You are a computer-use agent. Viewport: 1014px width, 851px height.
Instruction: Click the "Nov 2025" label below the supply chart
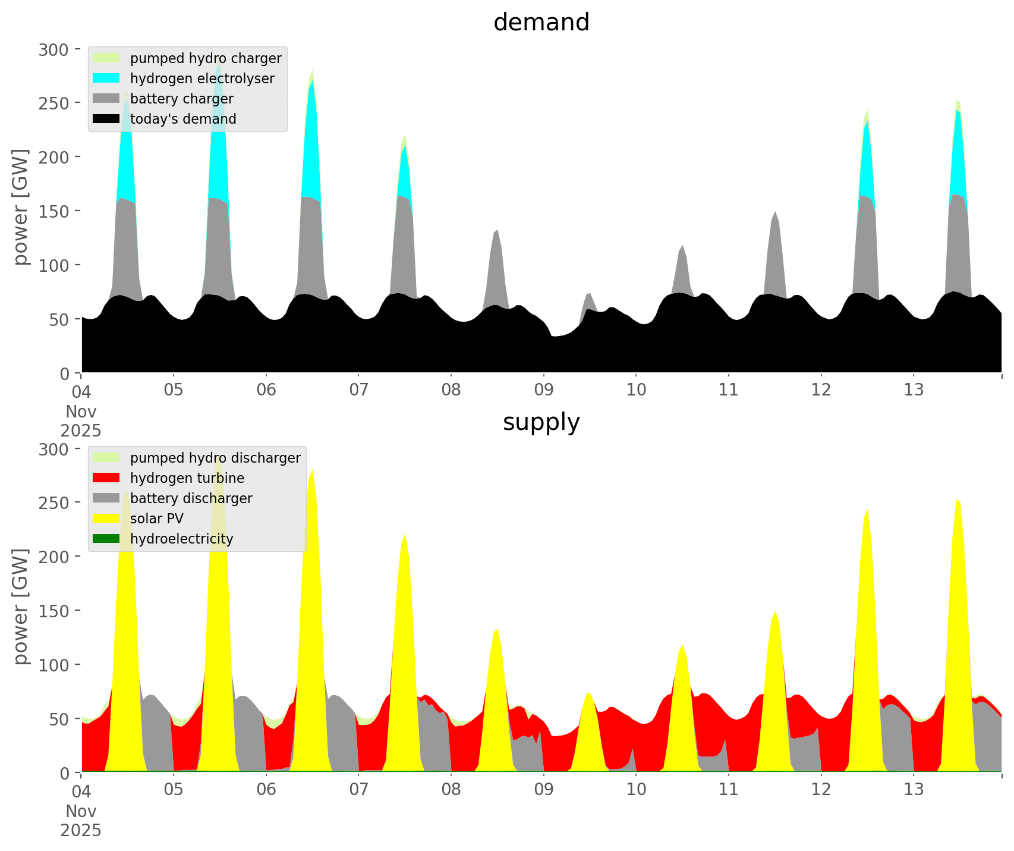coord(81,821)
